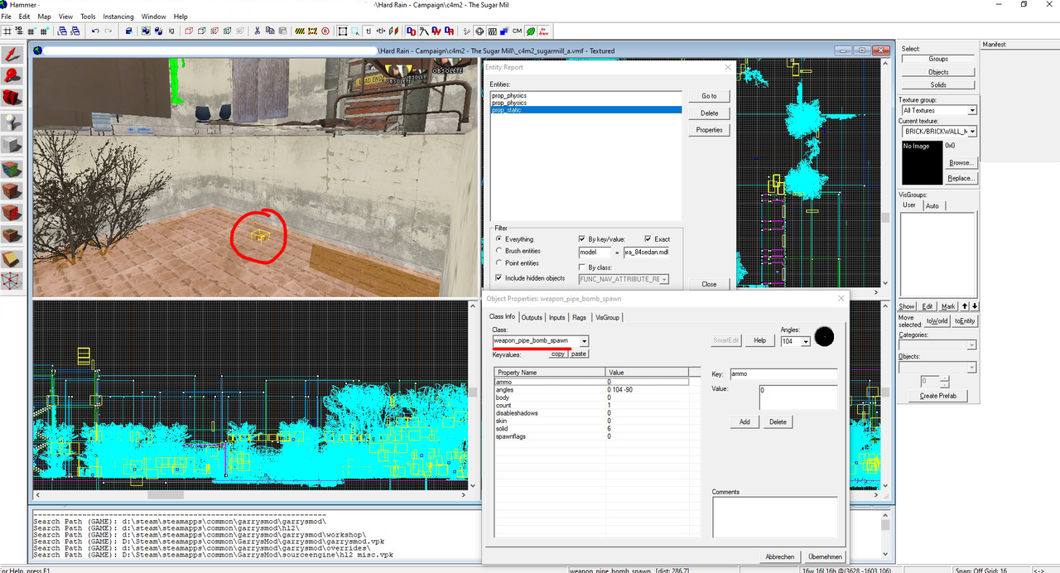Select the Entity tool (light bulb)

click(13, 121)
